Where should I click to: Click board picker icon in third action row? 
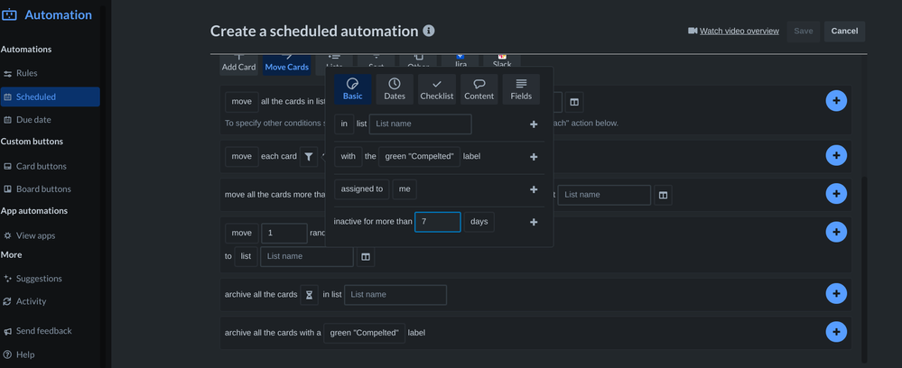pyautogui.click(x=664, y=195)
